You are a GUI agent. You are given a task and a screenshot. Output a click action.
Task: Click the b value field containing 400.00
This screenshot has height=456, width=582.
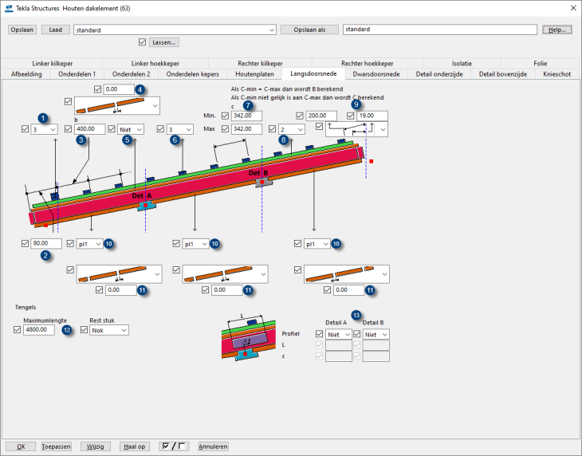[x=90, y=129]
